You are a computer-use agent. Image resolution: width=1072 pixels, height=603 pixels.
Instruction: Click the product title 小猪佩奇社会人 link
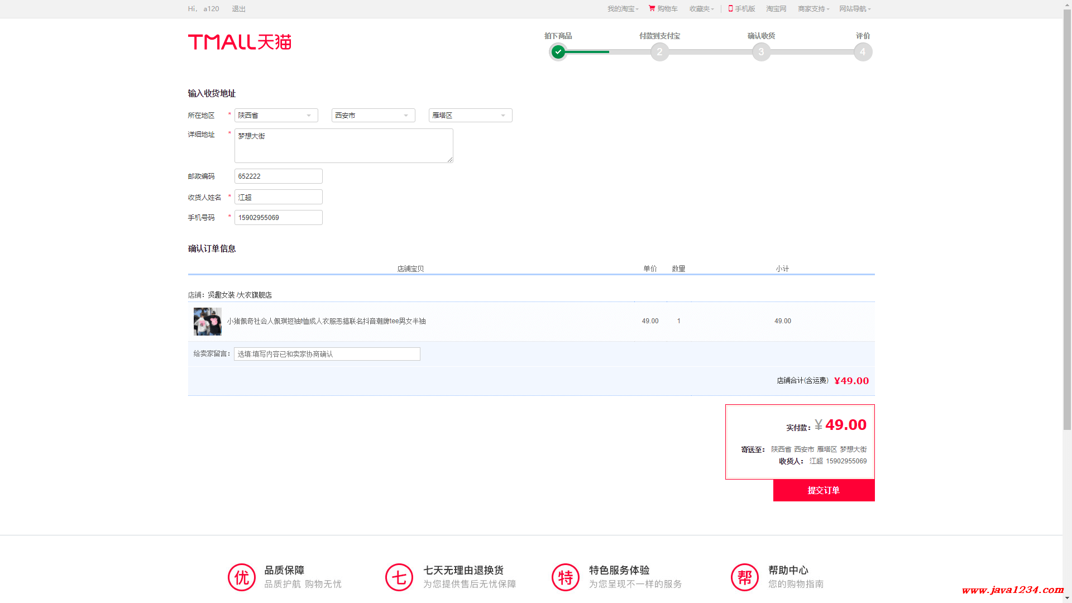click(x=326, y=321)
